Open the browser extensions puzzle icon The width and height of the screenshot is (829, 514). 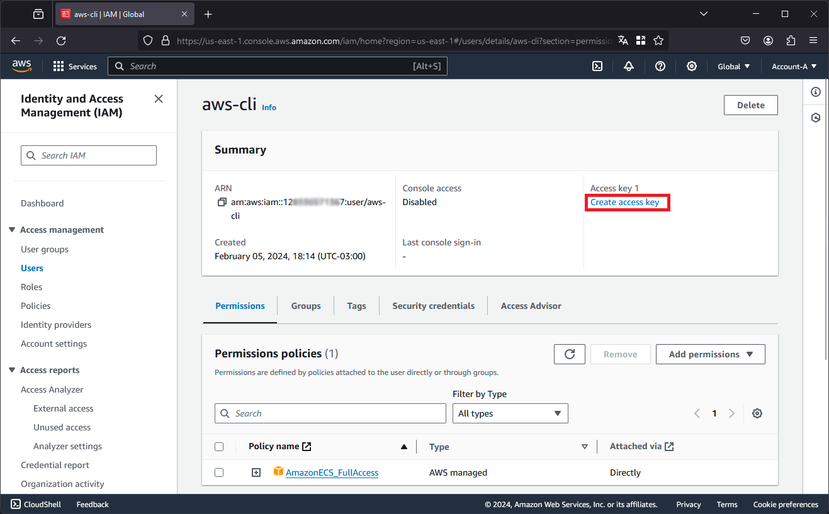click(791, 40)
